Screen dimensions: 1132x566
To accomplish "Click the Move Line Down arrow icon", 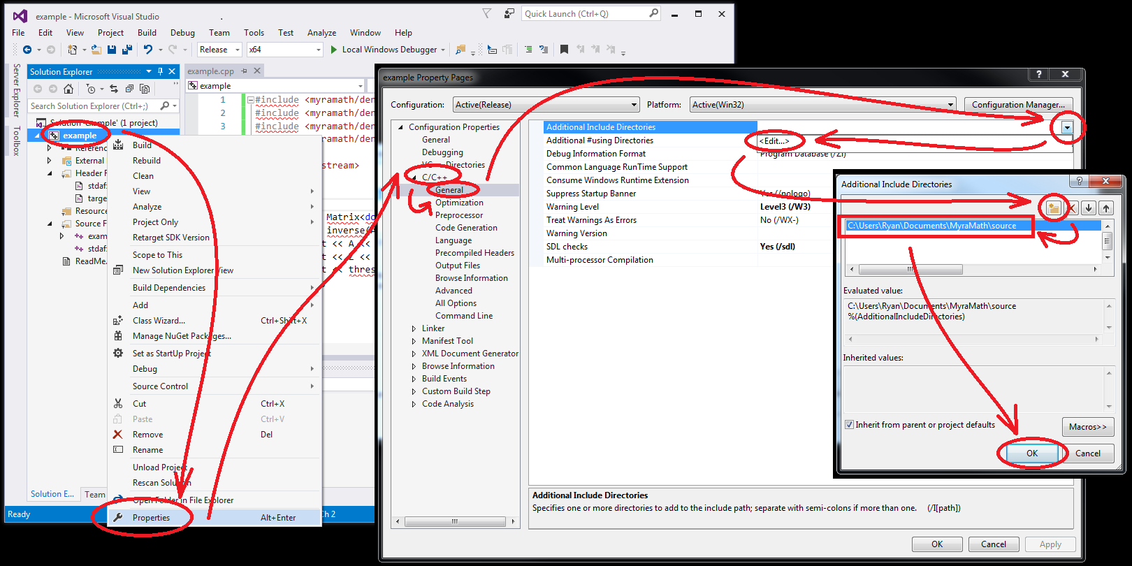I will pos(1089,208).
